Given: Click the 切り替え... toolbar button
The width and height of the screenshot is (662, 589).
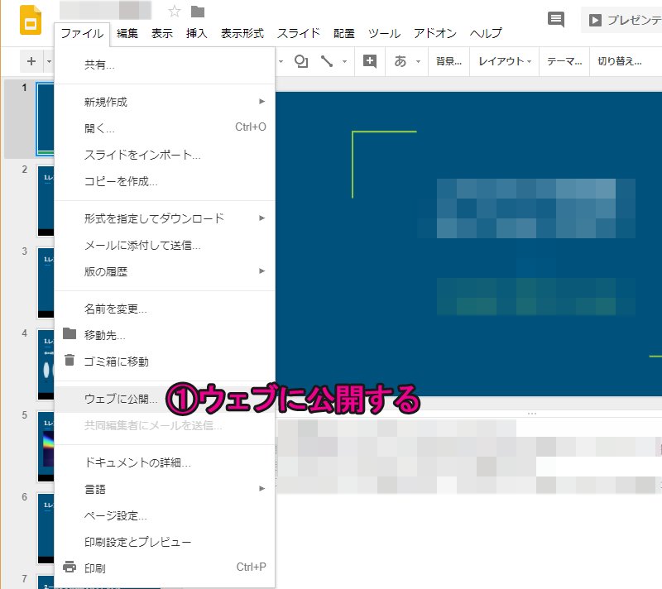Looking at the screenshot, I should pos(620,61).
